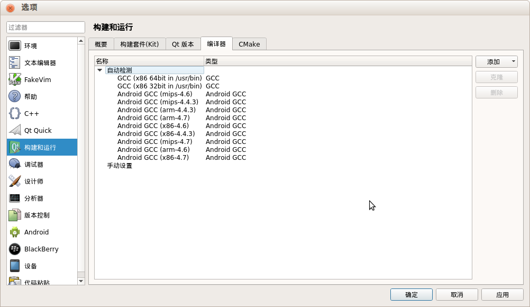The width and height of the screenshot is (530, 307).
Task: Click the 删除 button
Action: pos(497,92)
